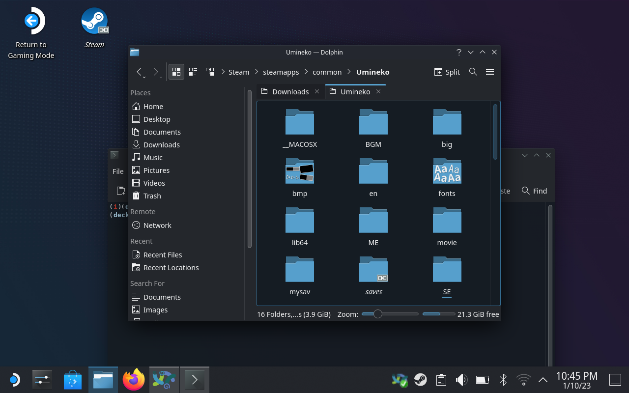Screen dimensions: 629x393
Task: Expand the breadcrumb arrow before steamapps
Action: (257, 72)
